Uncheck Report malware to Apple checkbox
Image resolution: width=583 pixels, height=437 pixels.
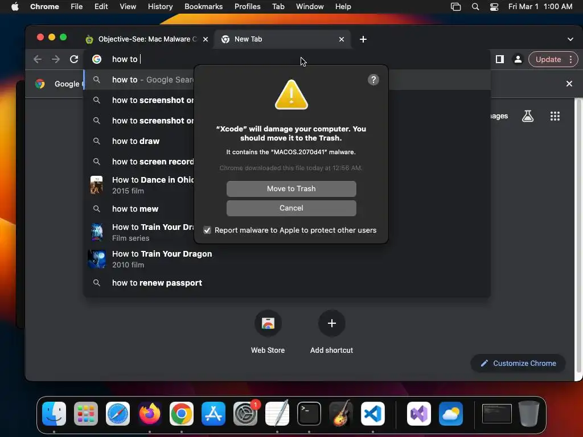[x=207, y=230]
